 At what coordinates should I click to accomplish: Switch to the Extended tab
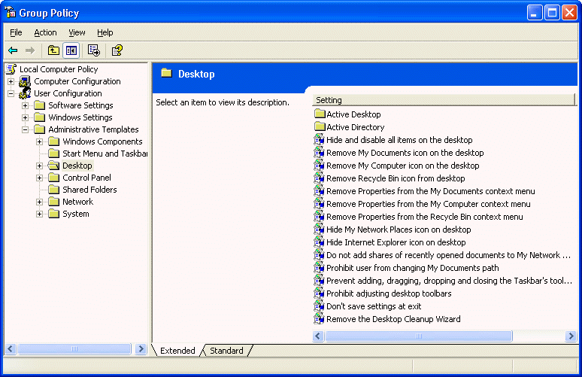[177, 351]
